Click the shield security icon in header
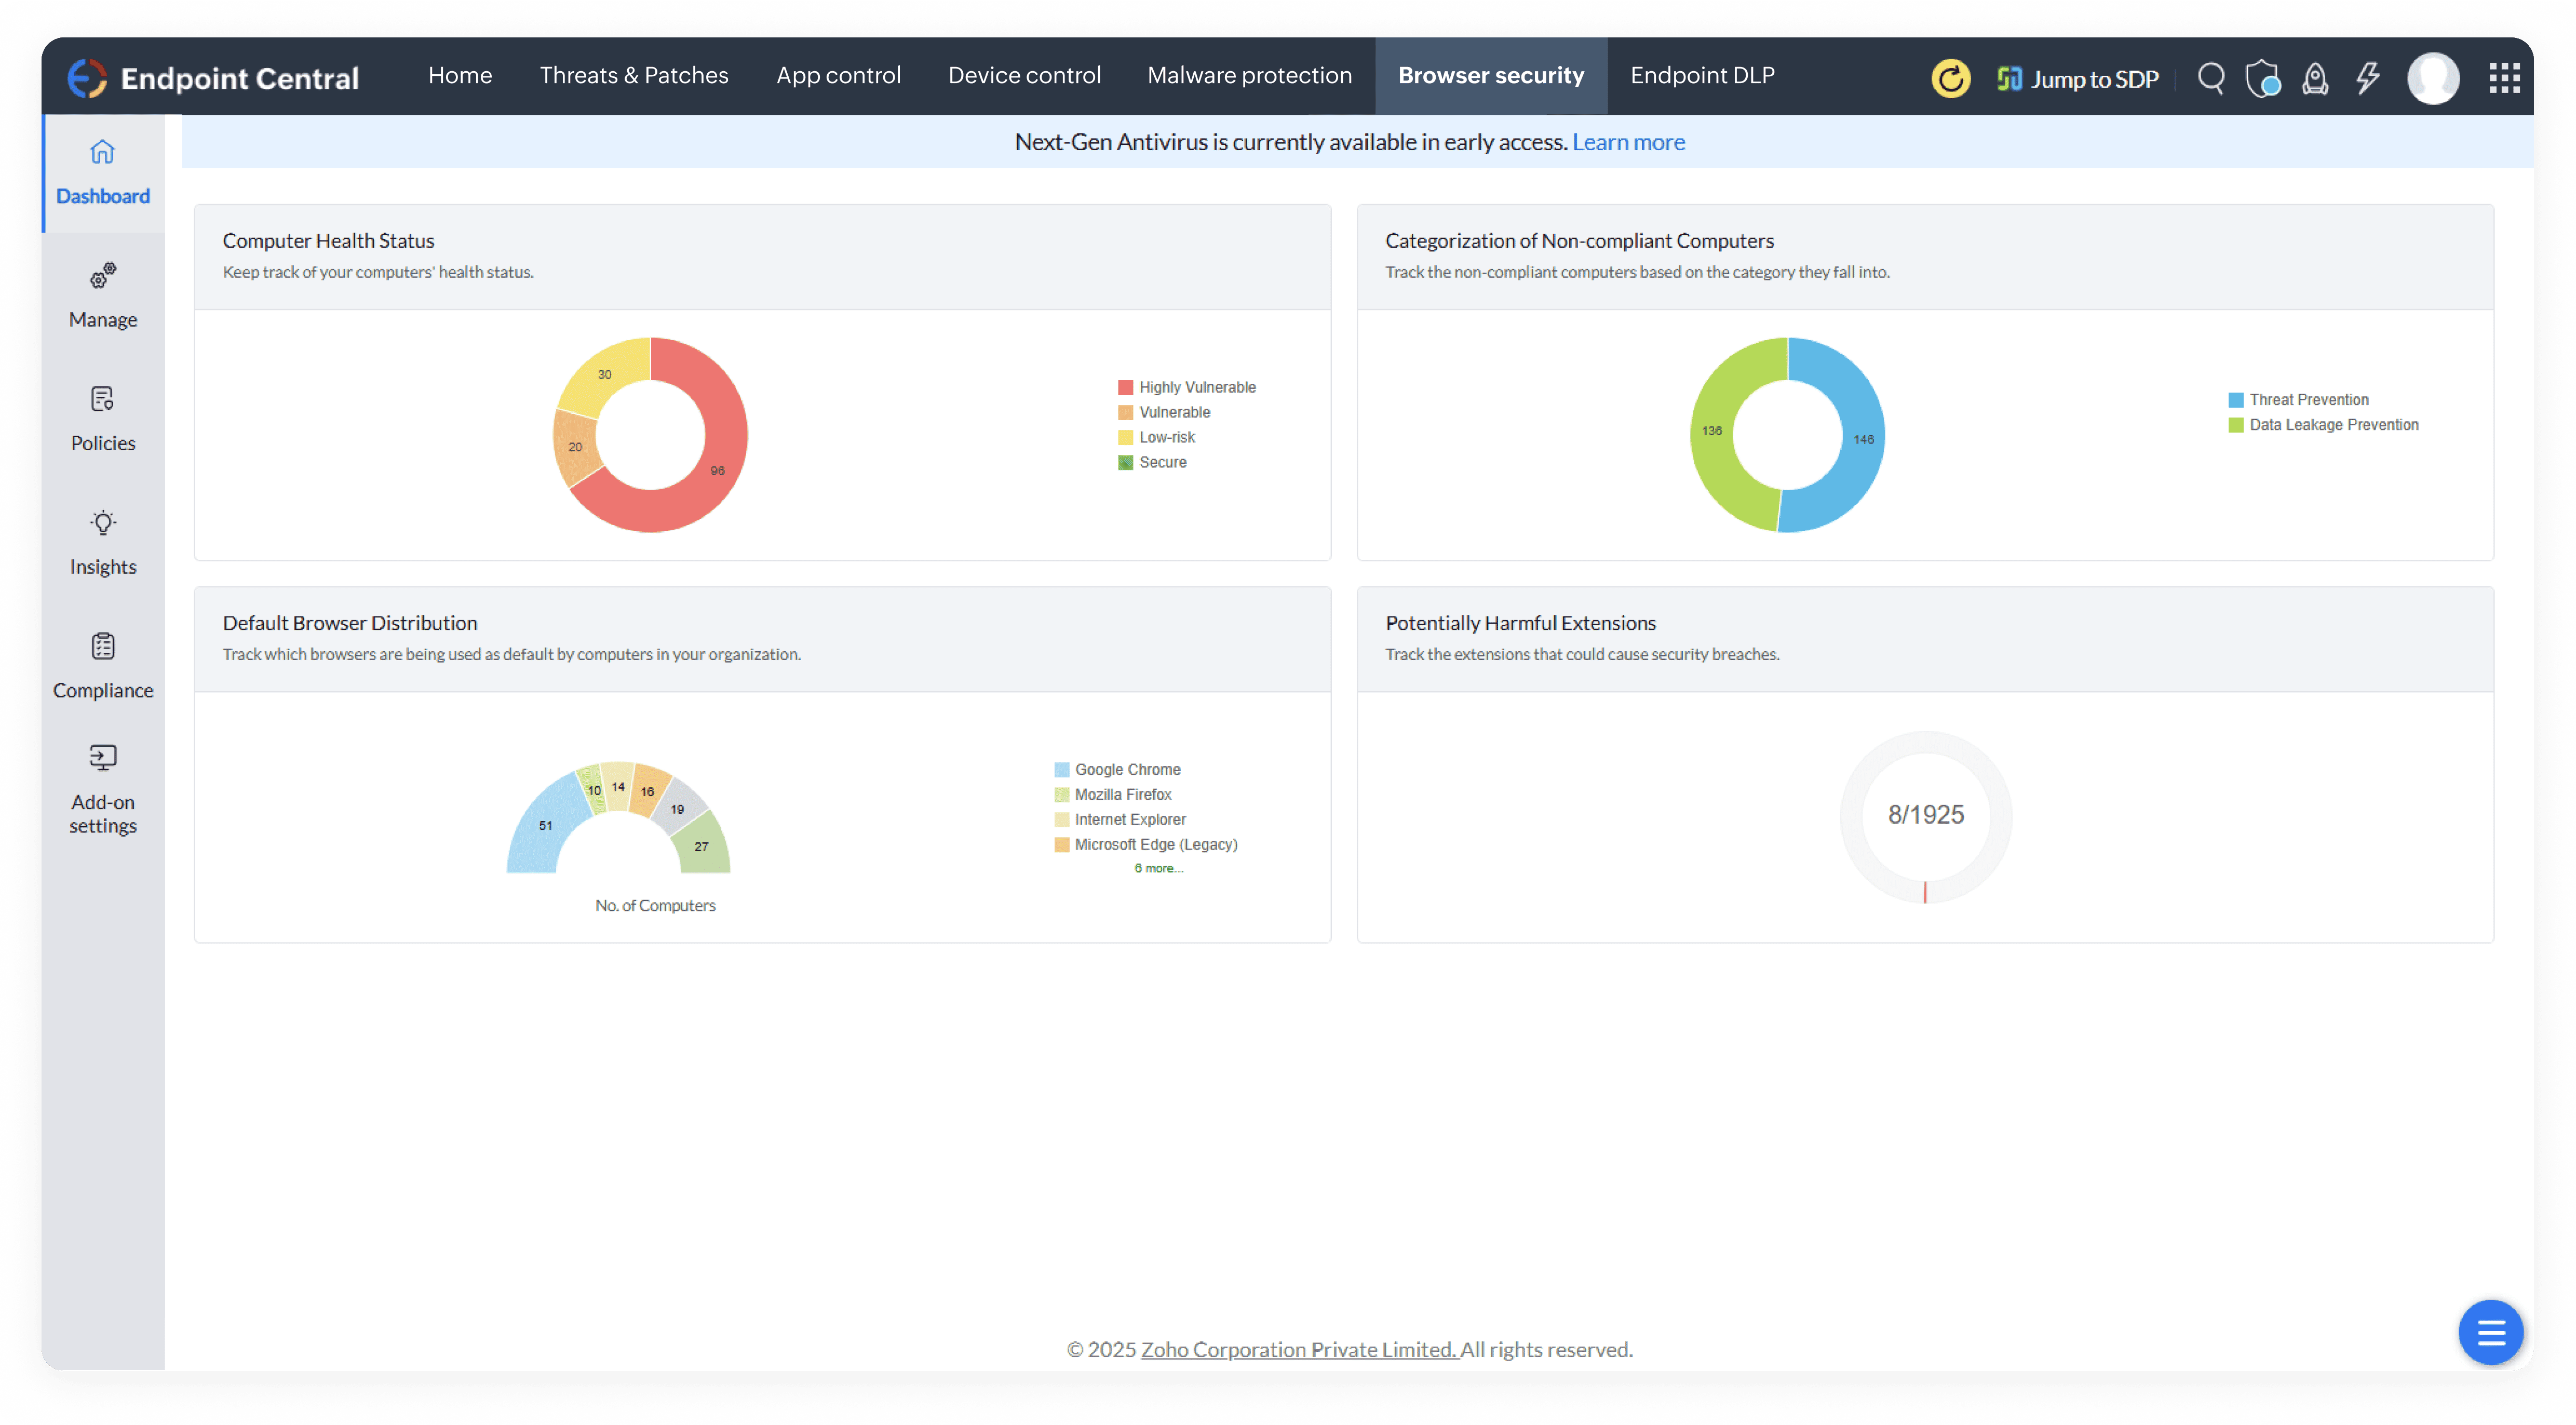The image size is (2576, 1425). (2262, 78)
